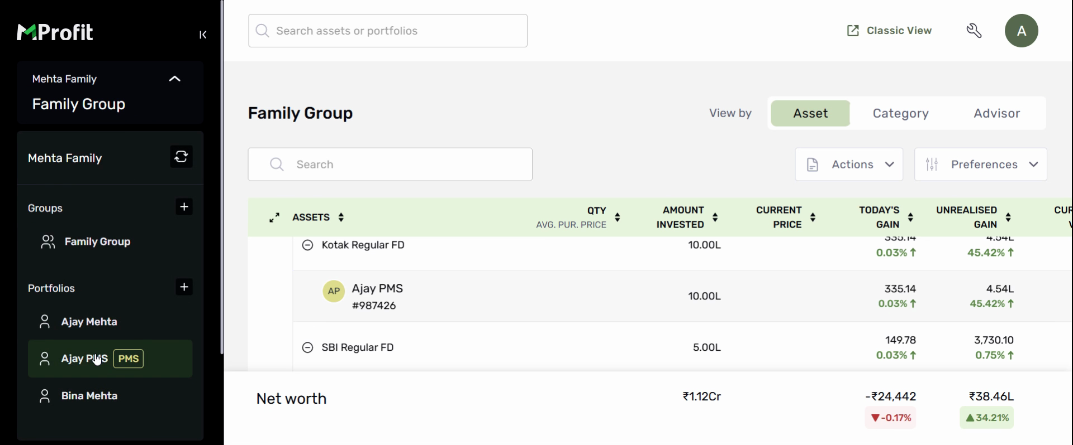Collapse the sidebar with the arrow icon
1073x445 pixels.
tap(203, 35)
